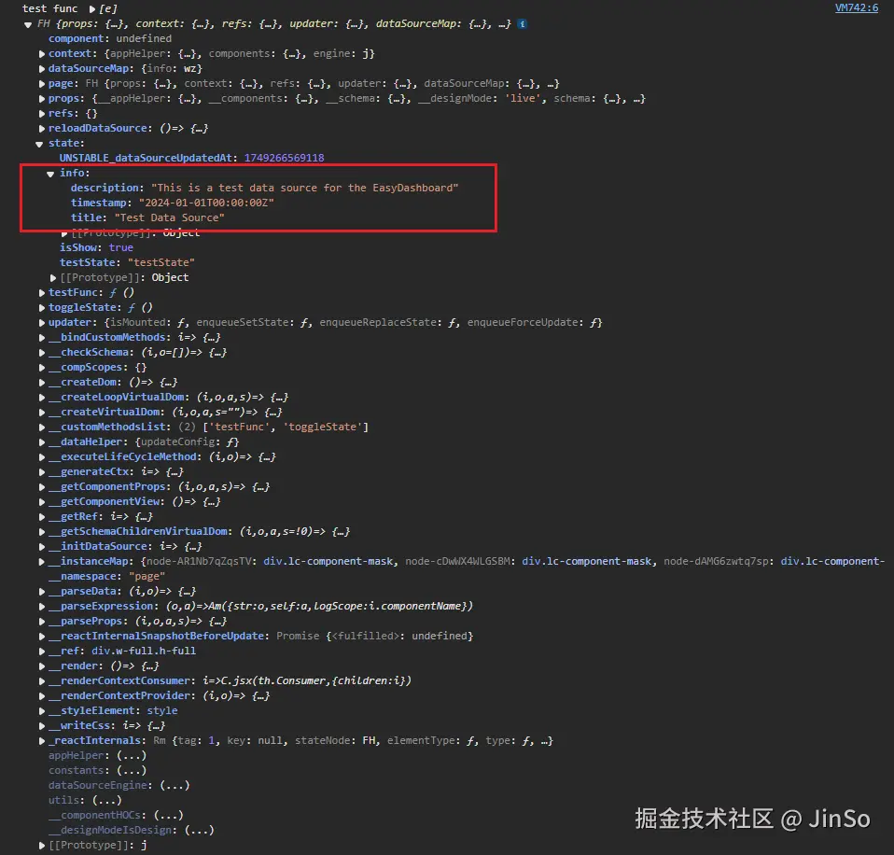Expand the refs object

point(40,113)
